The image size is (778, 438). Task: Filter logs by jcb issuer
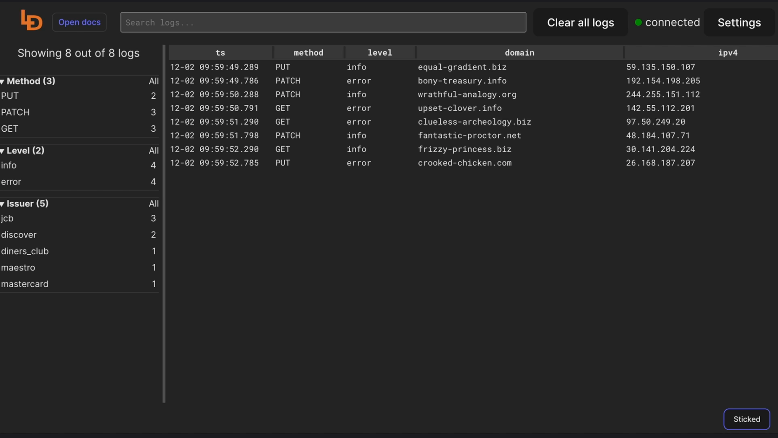pyautogui.click(x=7, y=219)
